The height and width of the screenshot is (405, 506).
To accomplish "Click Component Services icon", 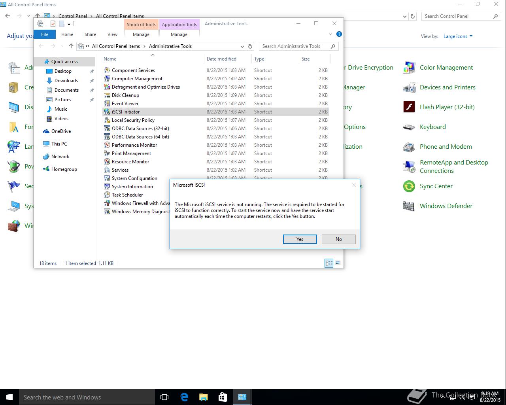I will tap(107, 70).
